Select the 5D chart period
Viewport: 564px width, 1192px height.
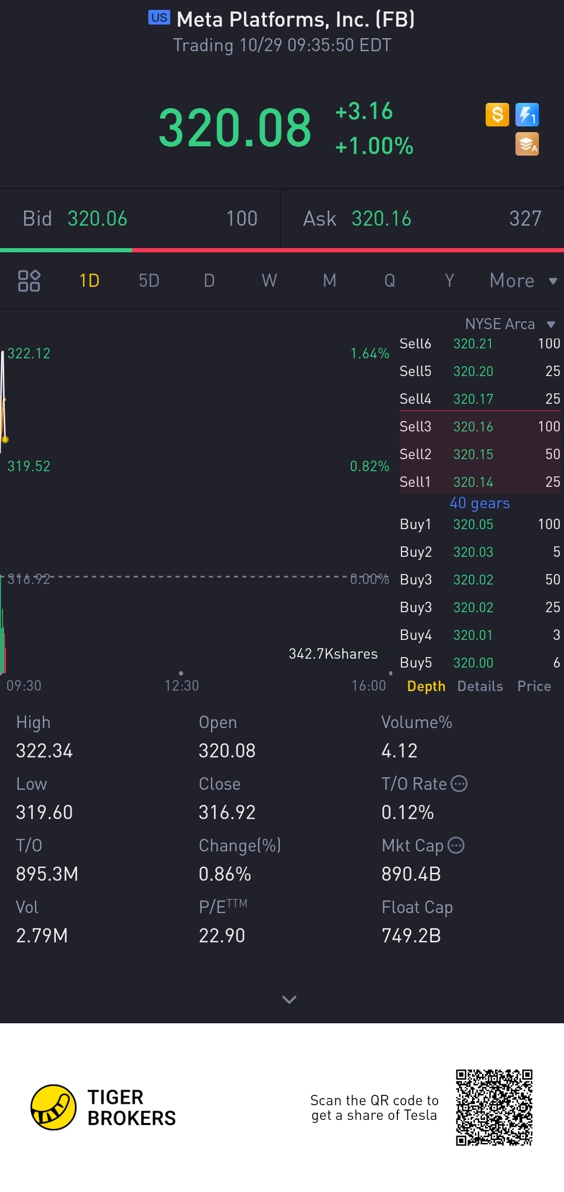point(149,281)
